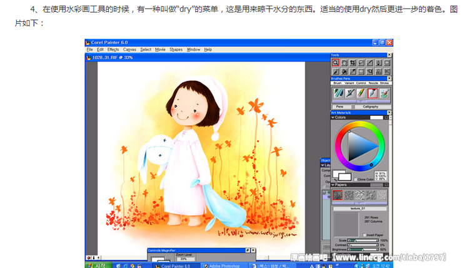Viewport: 469px width, 268px height.
Task: Click the paper Contrast slider
Action: click(x=363, y=245)
